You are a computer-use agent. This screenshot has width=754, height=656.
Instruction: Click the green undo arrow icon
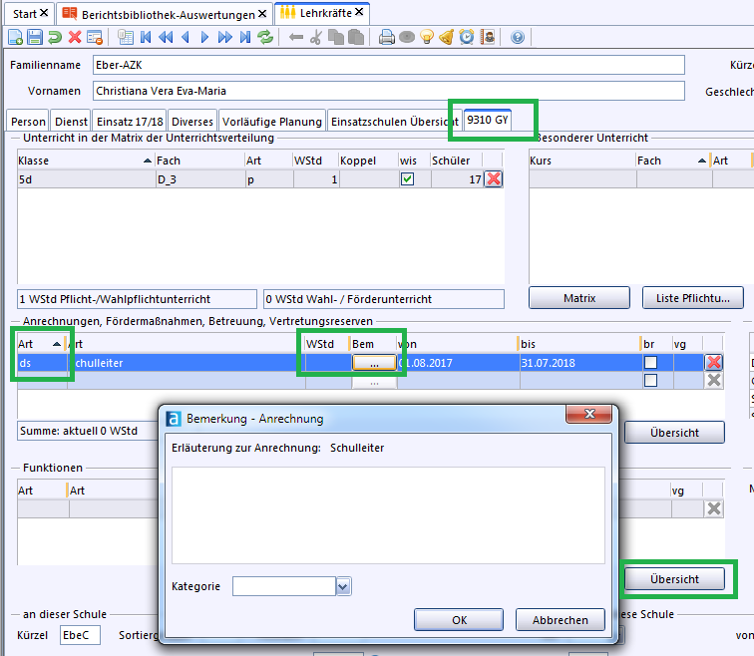55,38
